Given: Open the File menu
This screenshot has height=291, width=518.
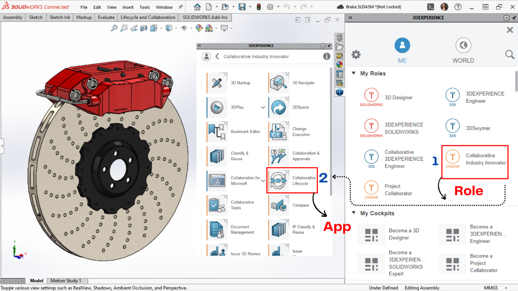Looking at the screenshot, I should pyautogui.click(x=84, y=7).
